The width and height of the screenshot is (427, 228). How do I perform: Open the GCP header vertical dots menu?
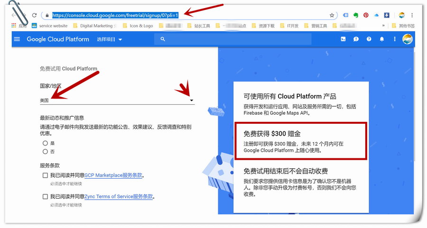(395, 39)
